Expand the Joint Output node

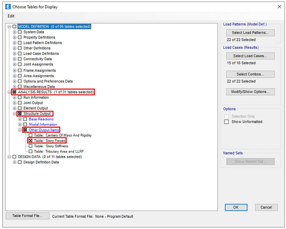[x=14, y=103]
